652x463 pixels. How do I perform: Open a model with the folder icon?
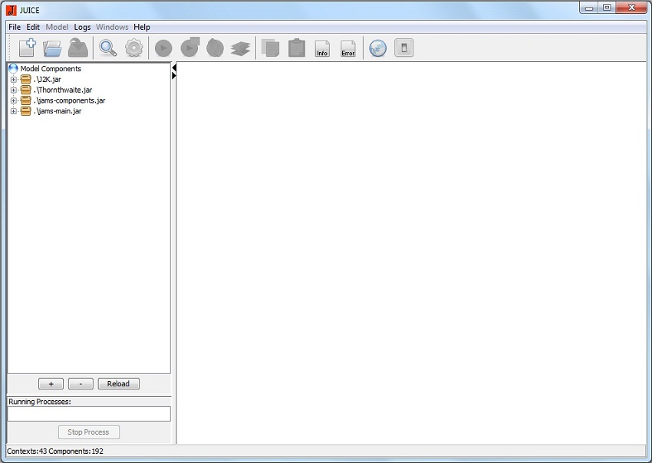click(x=52, y=48)
